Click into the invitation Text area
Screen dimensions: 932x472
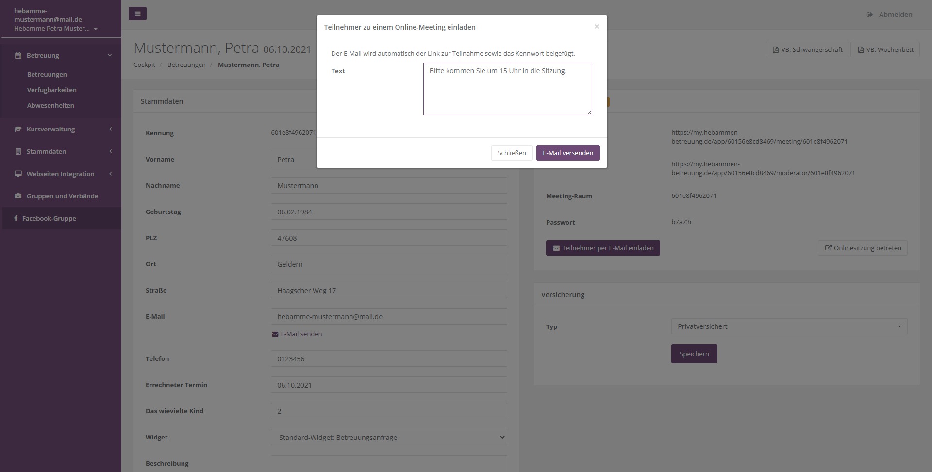point(507,89)
